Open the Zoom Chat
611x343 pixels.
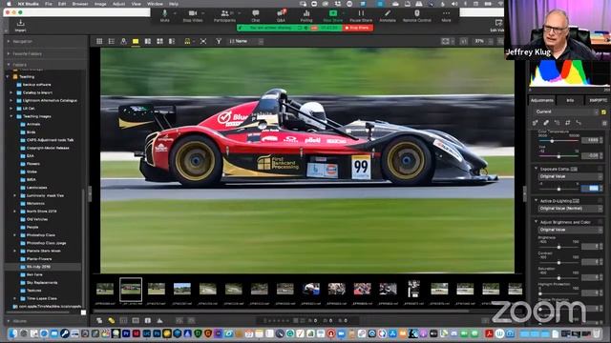255,16
